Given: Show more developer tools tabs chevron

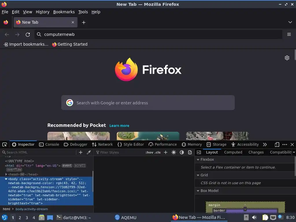Looking at the screenshot, I should click(x=265, y=145).
